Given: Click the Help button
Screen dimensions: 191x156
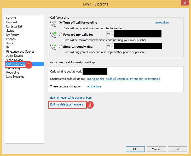Looking at the screenshot, I should click(x=177, y=149).
